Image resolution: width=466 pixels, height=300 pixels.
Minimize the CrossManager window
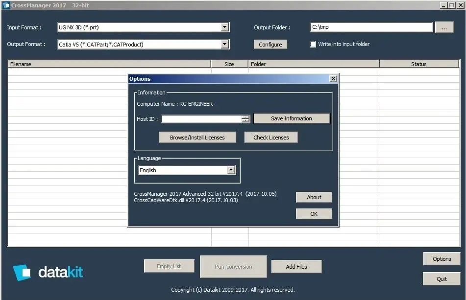click(x=443, y=5)
